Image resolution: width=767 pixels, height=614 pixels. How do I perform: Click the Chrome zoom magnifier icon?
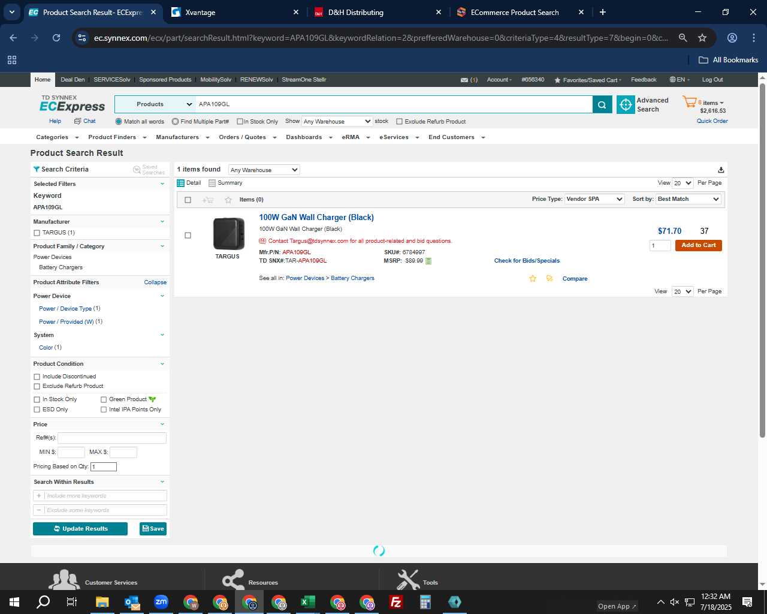tap(683, 38)
